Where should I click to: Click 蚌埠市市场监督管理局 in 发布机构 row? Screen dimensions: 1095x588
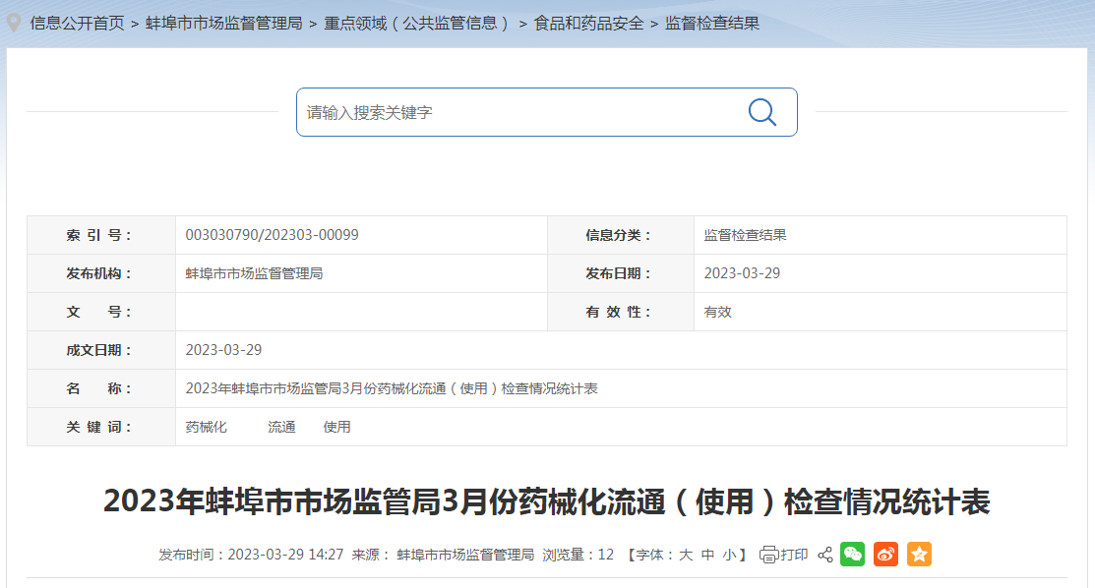[254, 273]
